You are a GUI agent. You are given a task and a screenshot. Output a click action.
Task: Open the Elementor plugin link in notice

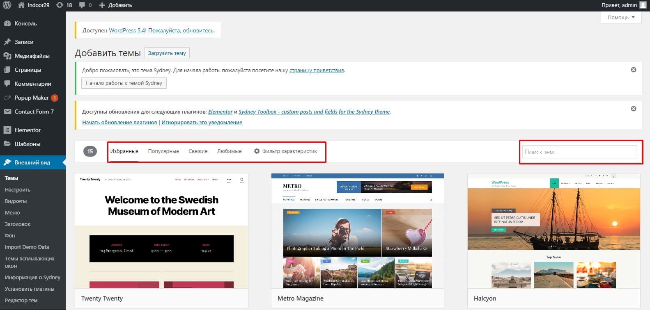coord(220,112)
